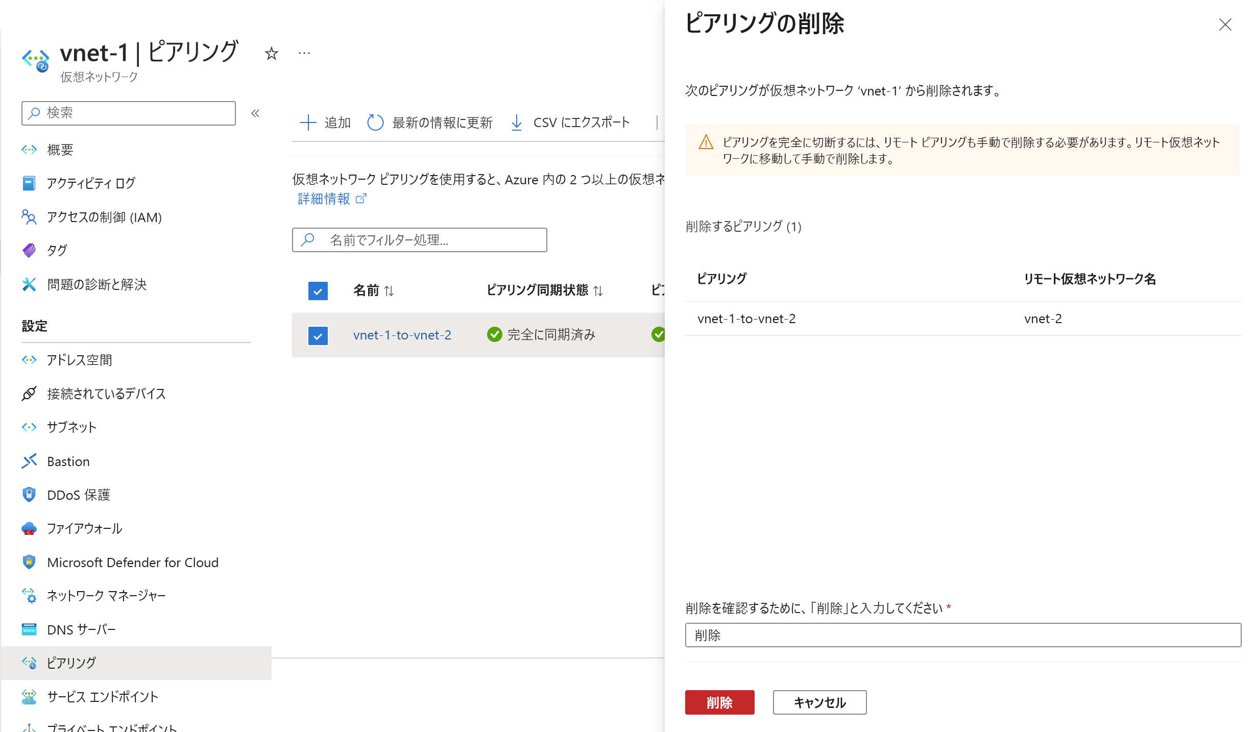Collapse the sidebar with the double chevron

click(255, 113)
